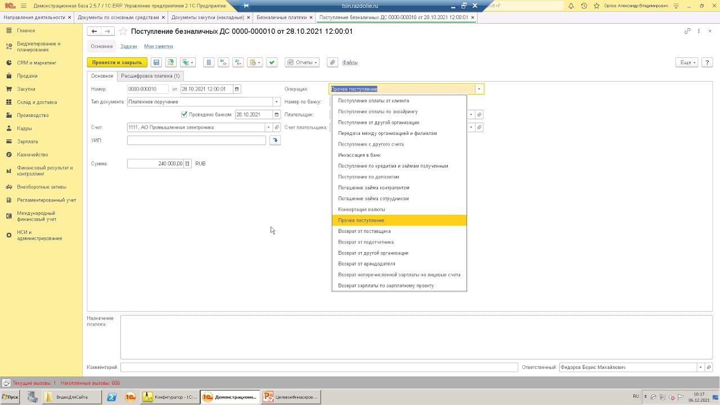Image resolution: width=720 pixels, height=405 pixels.
Task: Open the Файлы link
Action: 350,62
